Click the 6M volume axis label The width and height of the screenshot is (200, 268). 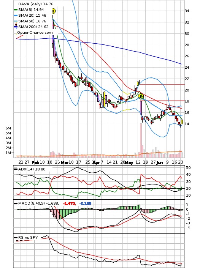point(8,128)
